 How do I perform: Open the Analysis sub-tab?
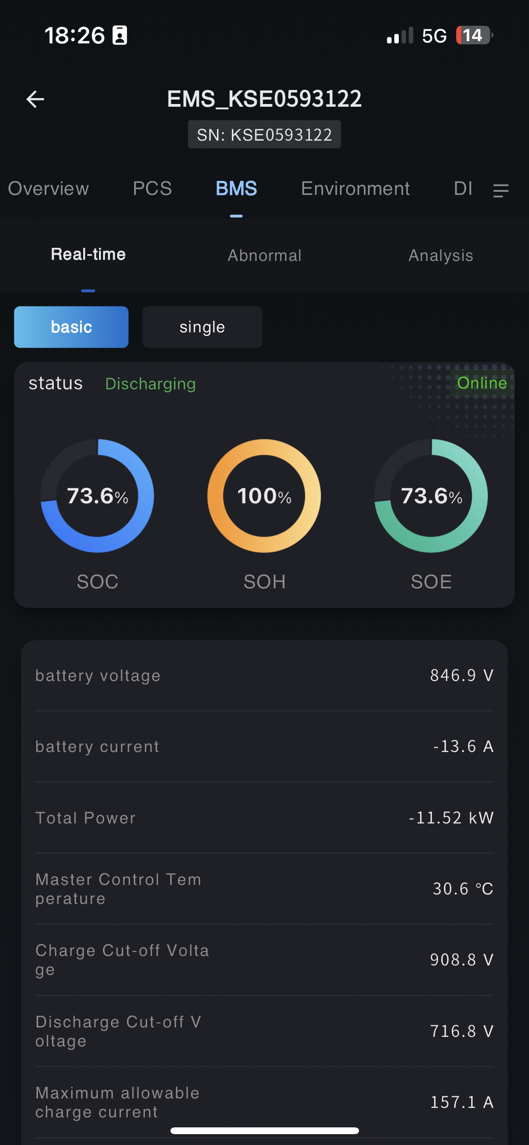(441, 255)
